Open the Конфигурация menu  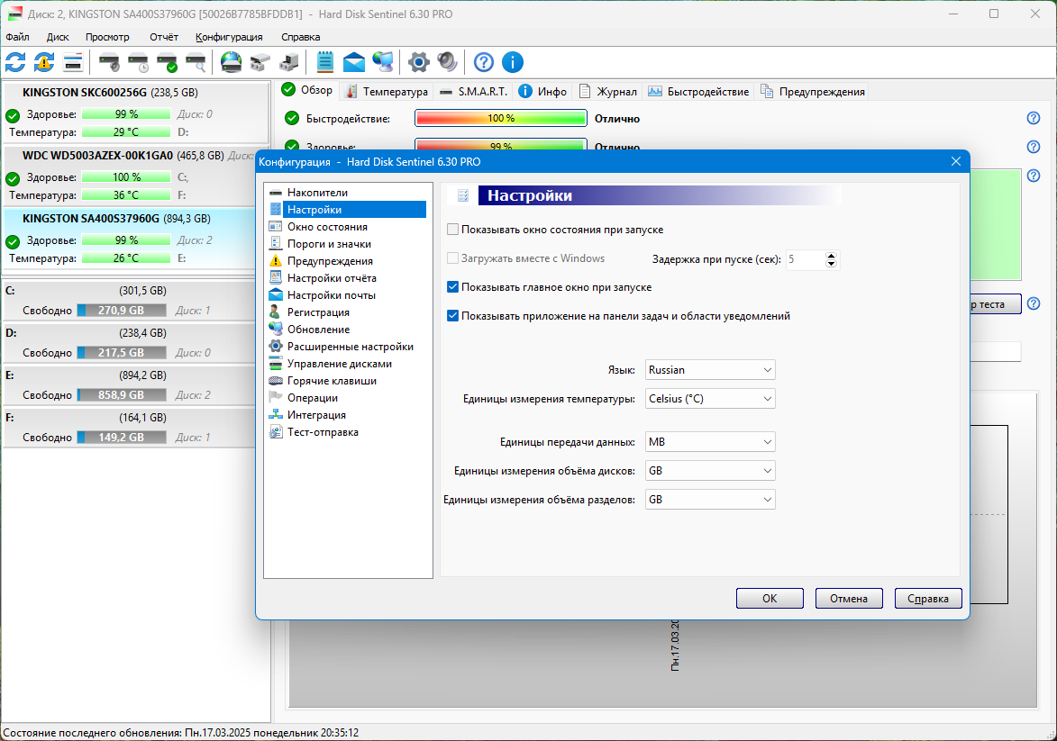[x=229, y=37]
